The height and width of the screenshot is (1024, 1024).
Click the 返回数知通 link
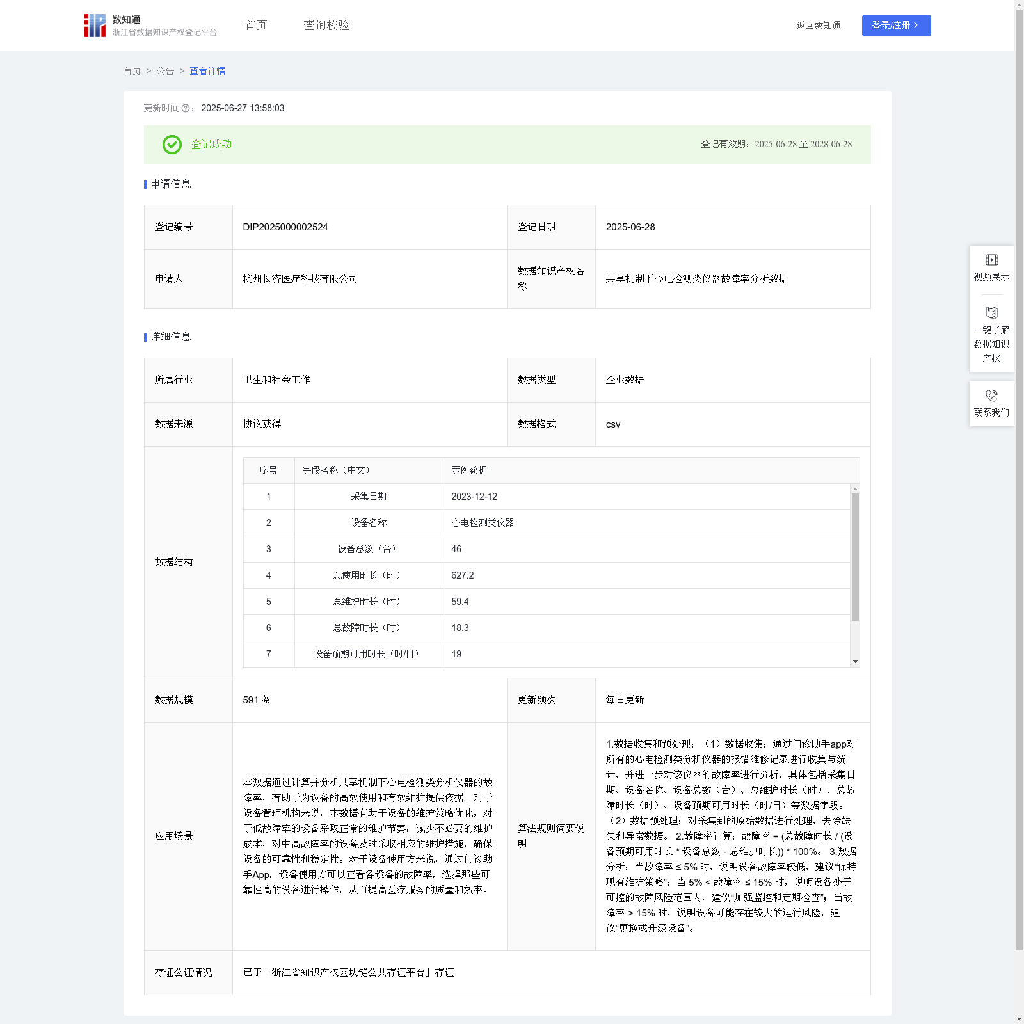(818, 26)
